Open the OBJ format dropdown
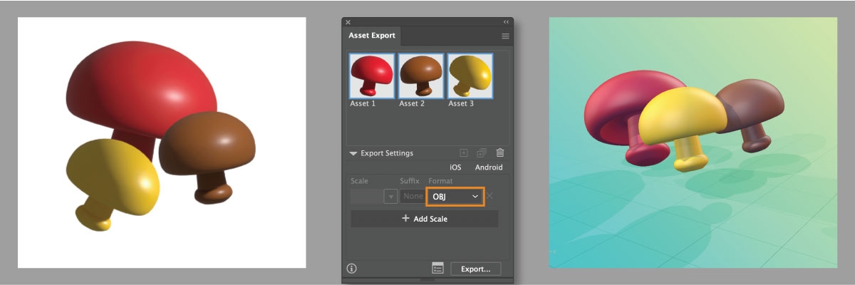Image resolution: width=855 pixels, height=285 pixels. point(455,196)
